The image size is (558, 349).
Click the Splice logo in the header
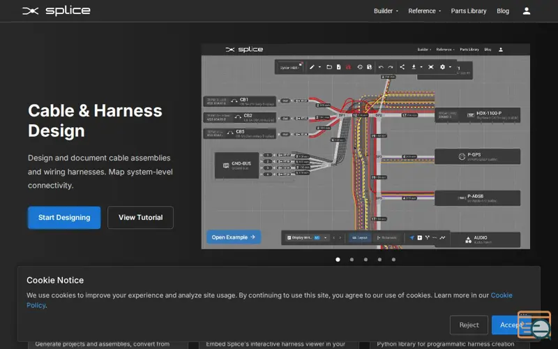[x=56, y=11]
